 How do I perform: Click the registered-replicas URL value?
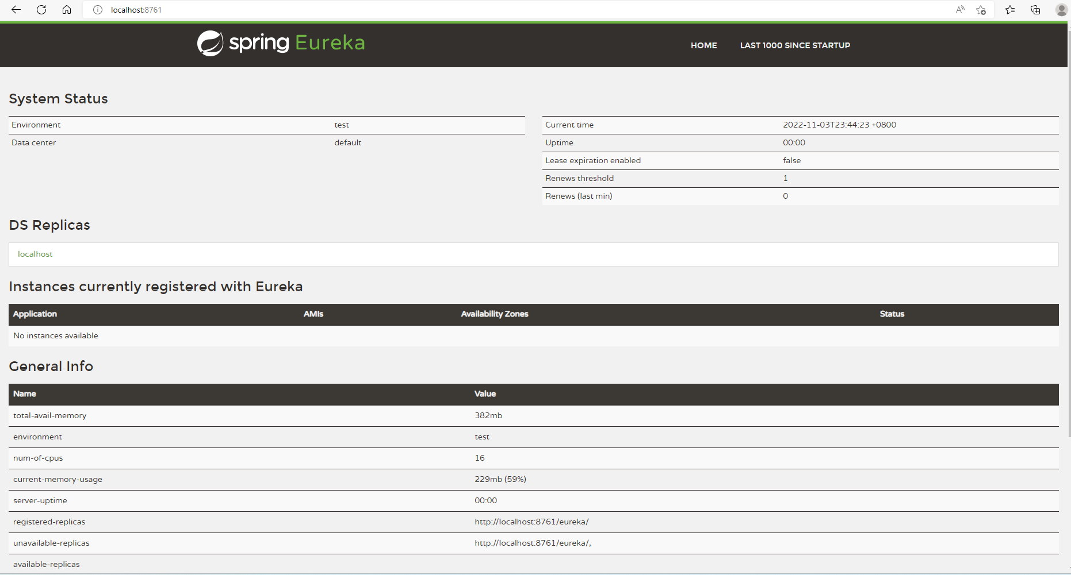531,522
